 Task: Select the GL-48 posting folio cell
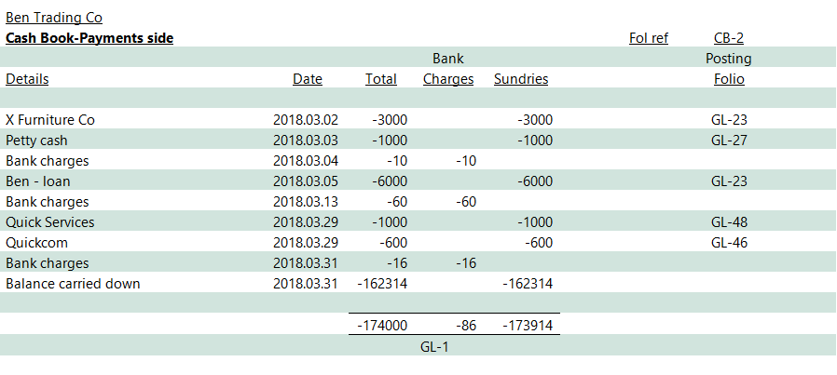(x=728, y=222)
